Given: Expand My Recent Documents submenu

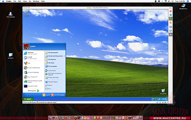Looking at the screenshot, I should click(55, 56).
